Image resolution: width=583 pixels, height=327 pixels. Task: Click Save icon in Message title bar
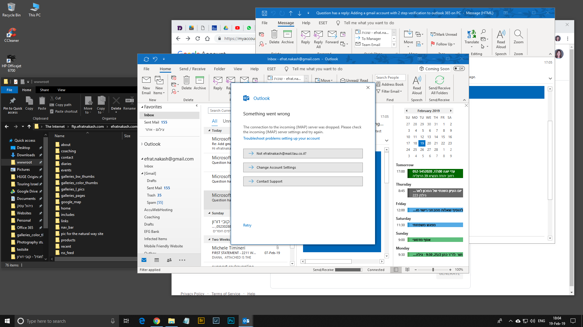(264, 13)
